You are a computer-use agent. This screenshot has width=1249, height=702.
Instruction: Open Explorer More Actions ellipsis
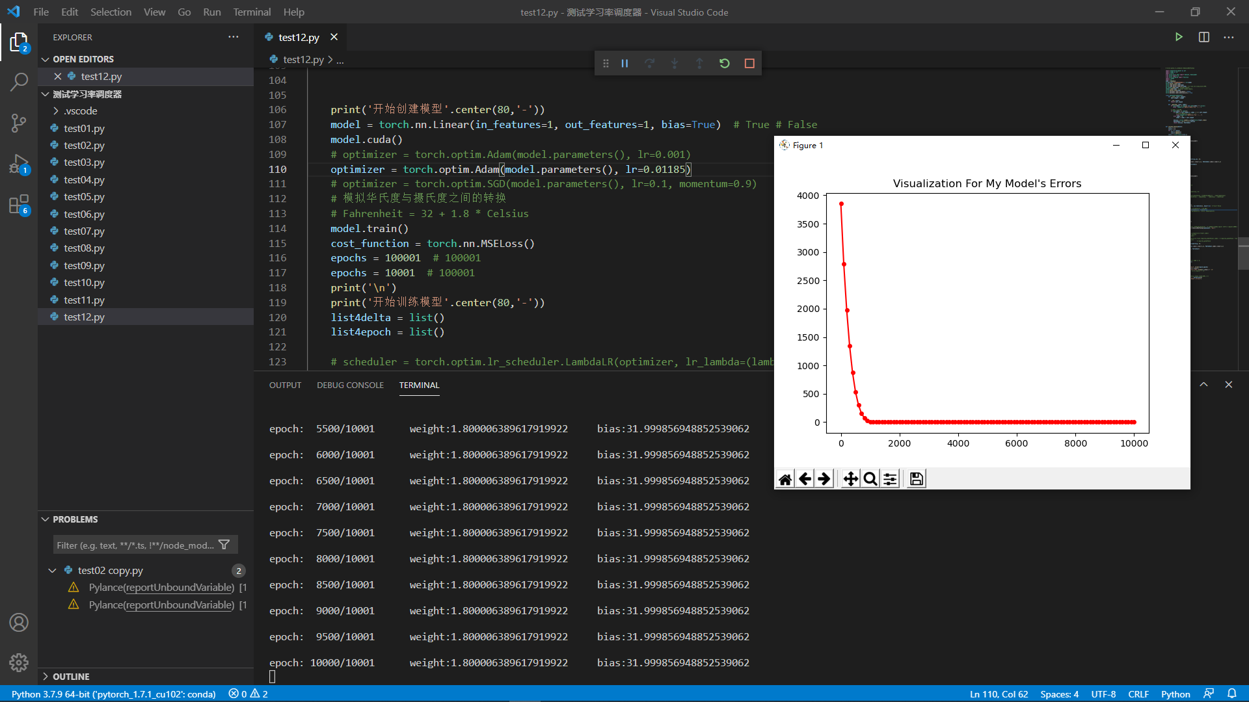click(234, 37)
